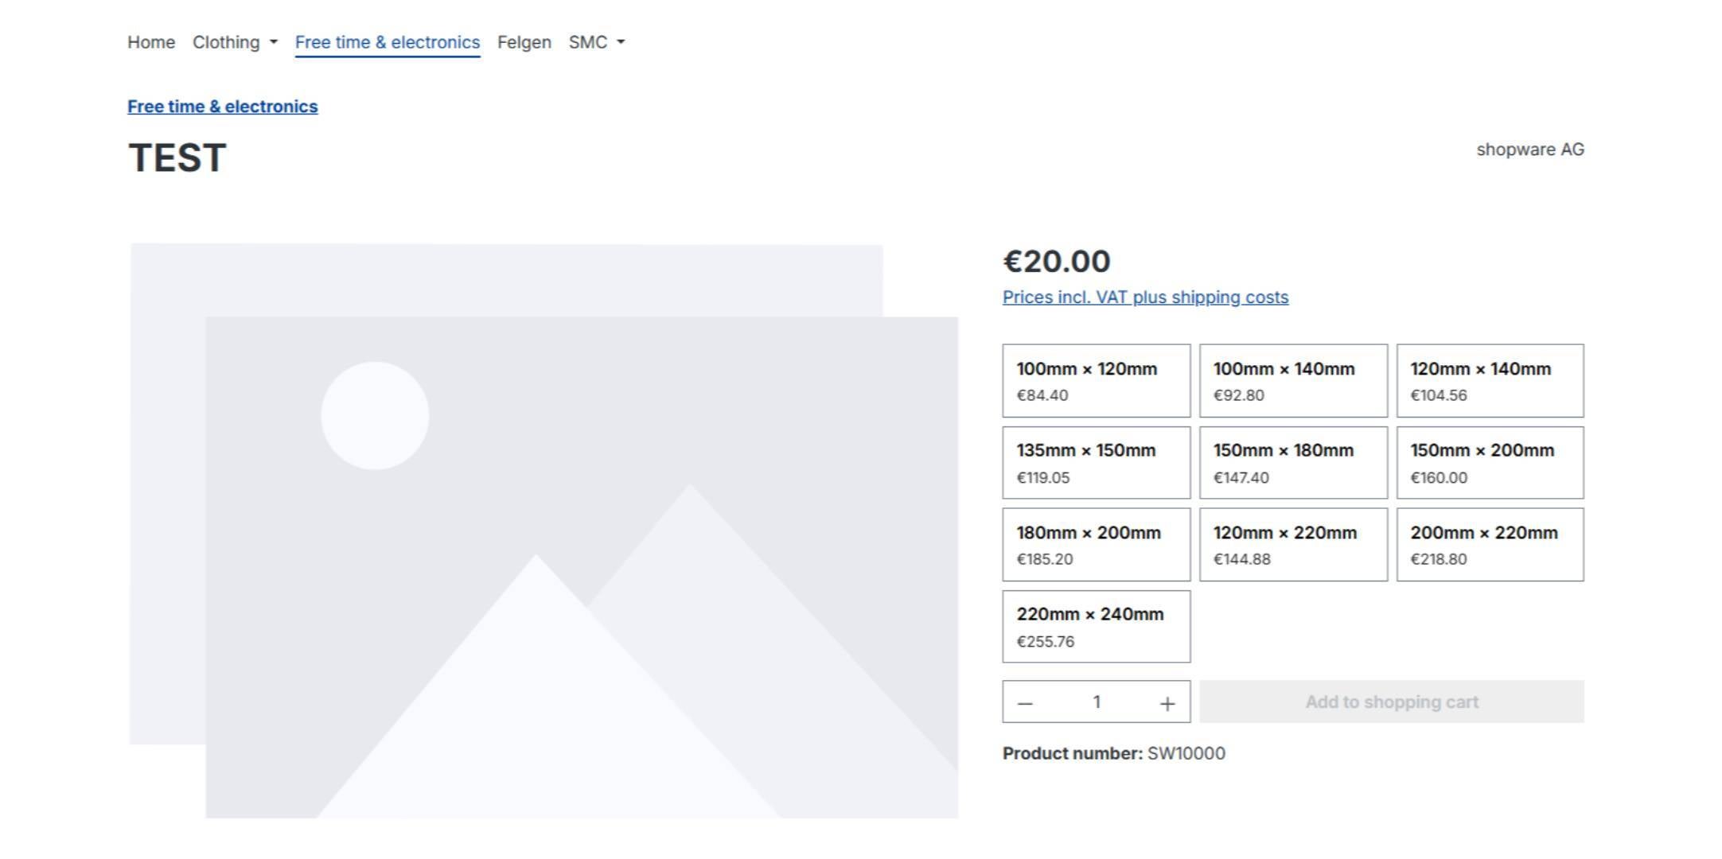Click the TEST product title
Viewport: 1722px width, 859px height.
177,157
